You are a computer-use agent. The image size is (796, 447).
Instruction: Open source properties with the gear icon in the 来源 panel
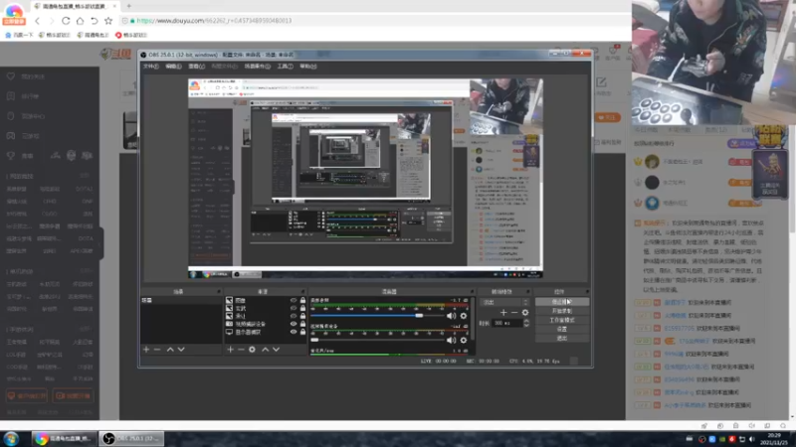point(253,350)
